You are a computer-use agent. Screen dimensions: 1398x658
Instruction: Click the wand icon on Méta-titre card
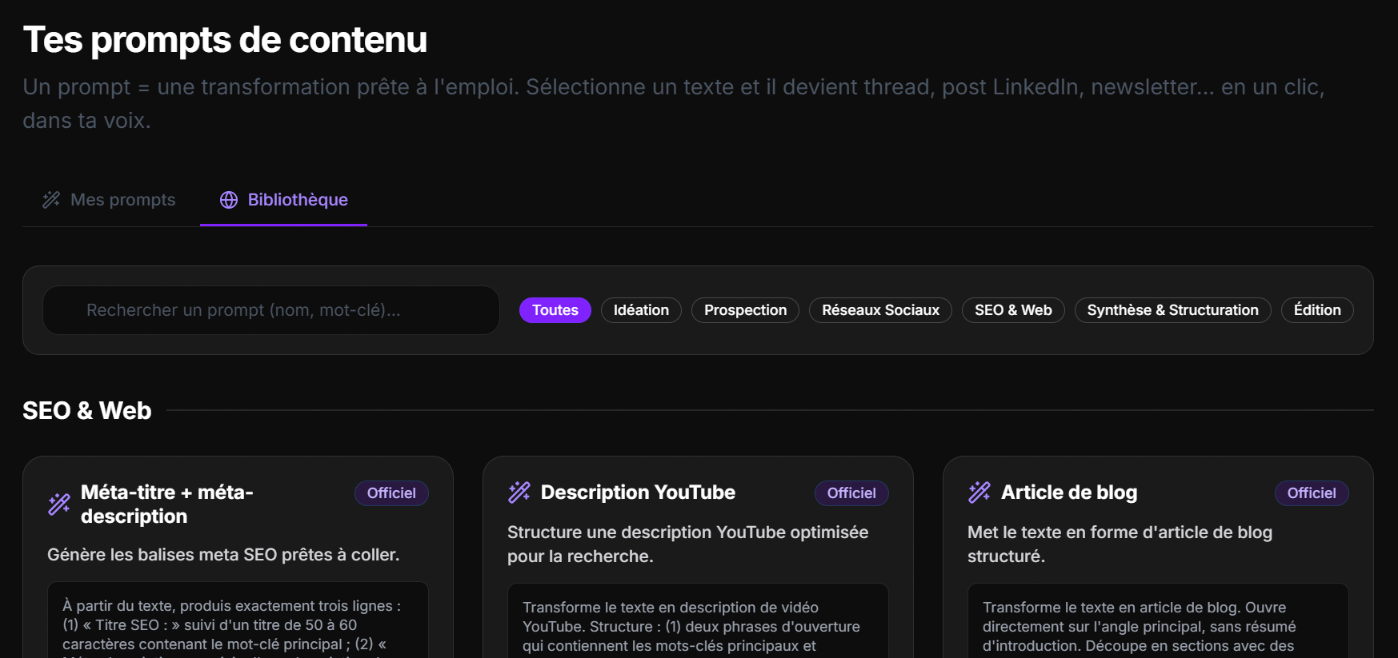[x=59, y=504]
